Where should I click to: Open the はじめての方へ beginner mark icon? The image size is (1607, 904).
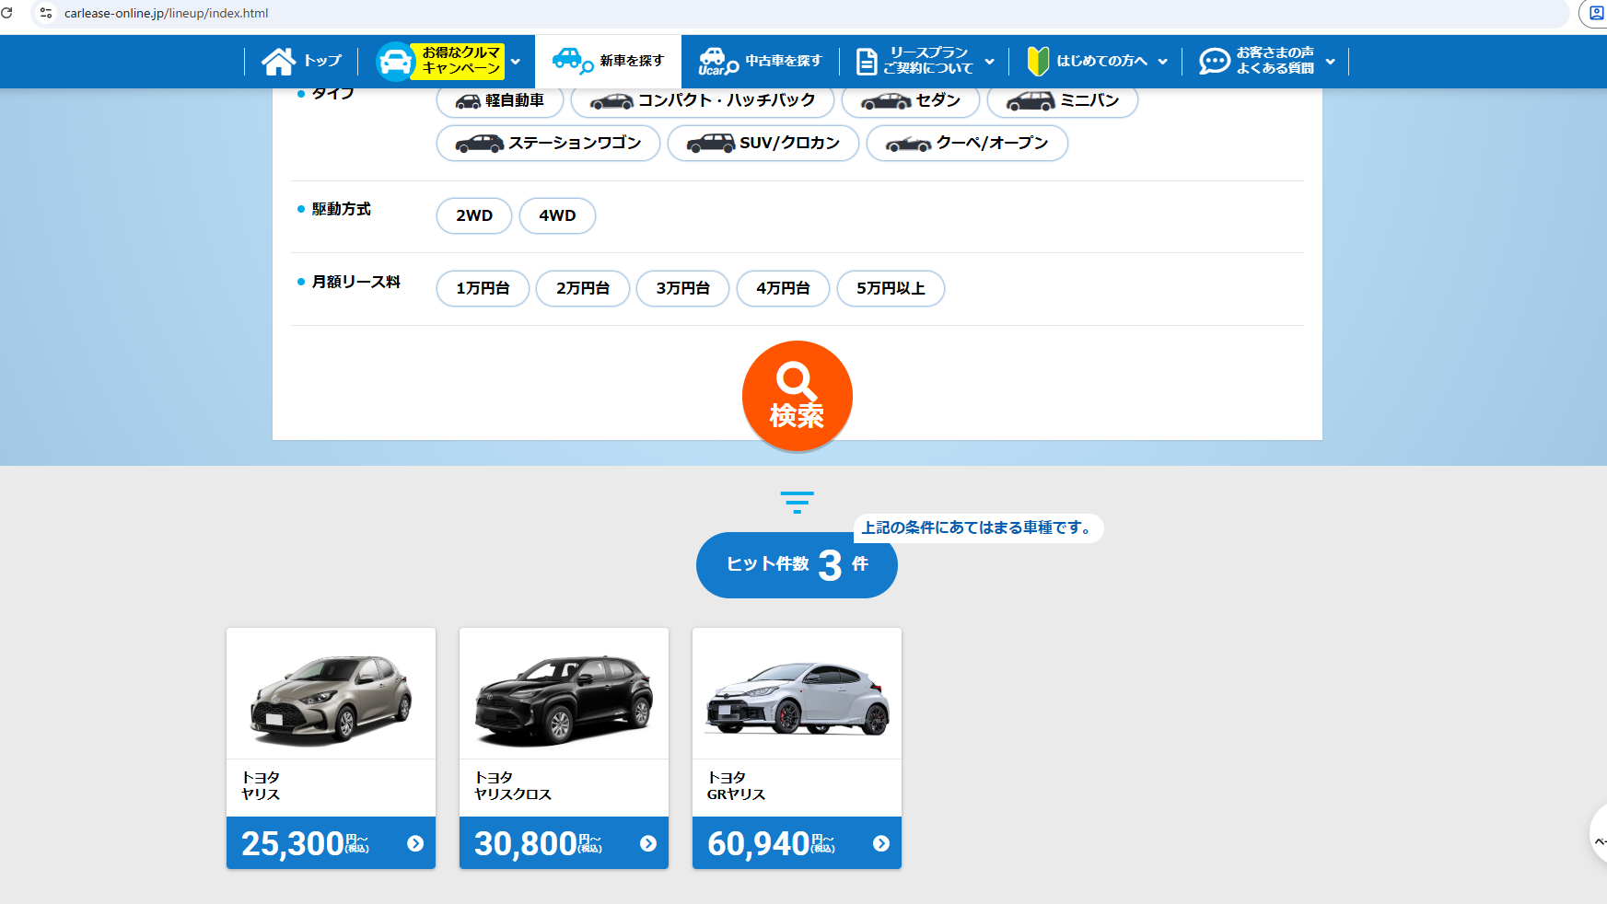click(x=1038, y=62)
